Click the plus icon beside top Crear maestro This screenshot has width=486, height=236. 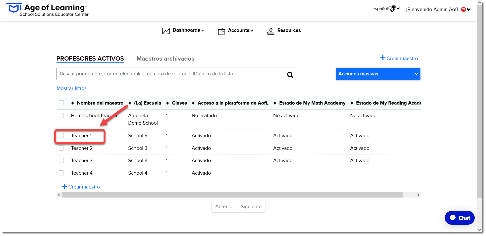click(383, 58)
